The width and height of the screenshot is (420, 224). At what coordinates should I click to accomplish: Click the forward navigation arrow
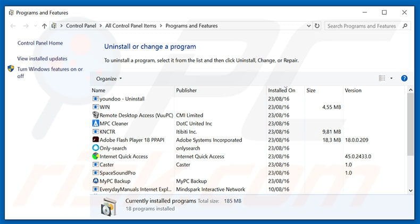(26, 26)
